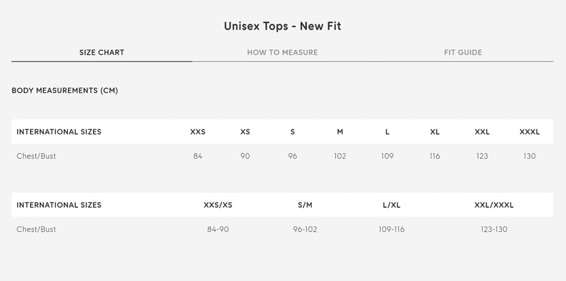
Task: Click the XXXL size column header
Action: 530,132
